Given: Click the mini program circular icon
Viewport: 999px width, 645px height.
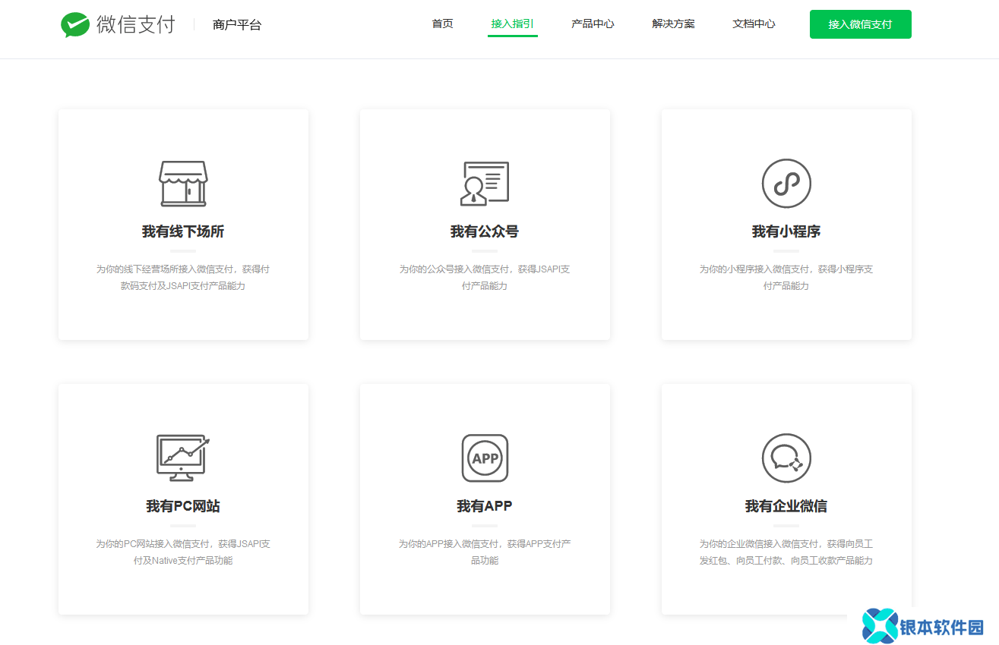Looking at the screenshot, I should 786,184.
